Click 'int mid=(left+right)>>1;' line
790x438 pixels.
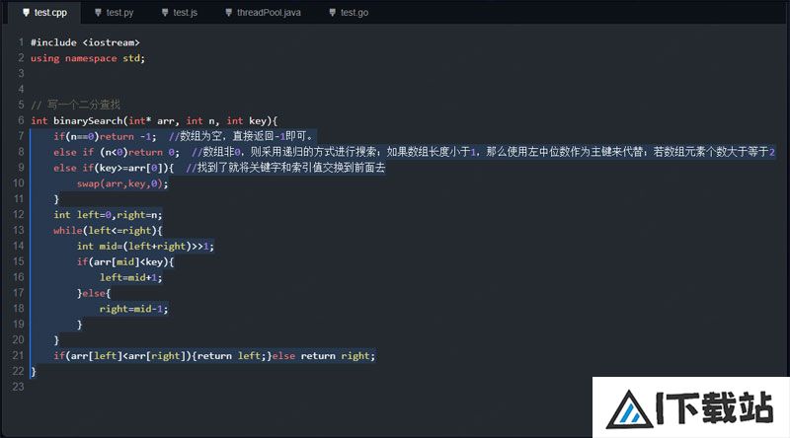point(145,247)
